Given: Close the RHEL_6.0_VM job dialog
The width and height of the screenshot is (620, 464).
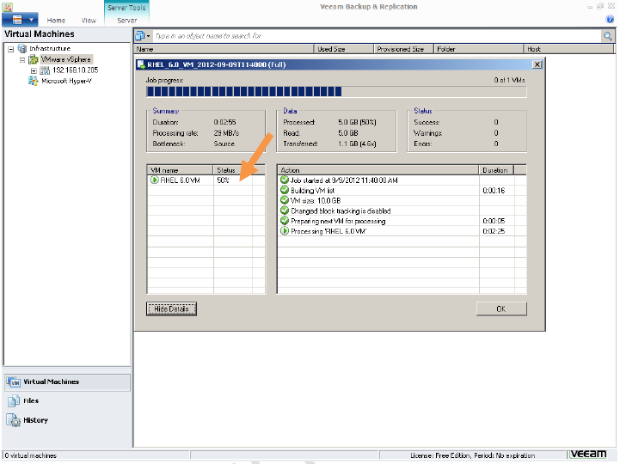Looking at the screenshot, I should tap(537, 64).
